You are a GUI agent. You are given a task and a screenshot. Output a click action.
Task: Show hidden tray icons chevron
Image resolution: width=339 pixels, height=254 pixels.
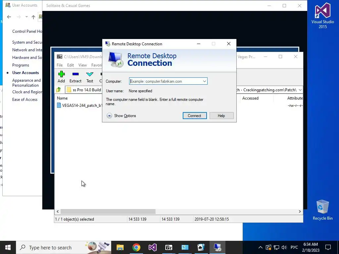coord(261,247)
